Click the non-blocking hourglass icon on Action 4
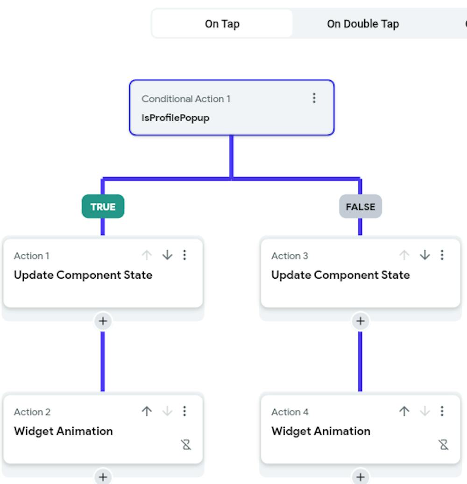The width and height of the screenshot is (467, 484). (444, 445)
